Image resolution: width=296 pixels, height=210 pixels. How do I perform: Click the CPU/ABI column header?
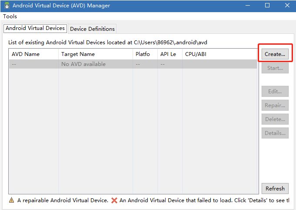pos(219,54)
